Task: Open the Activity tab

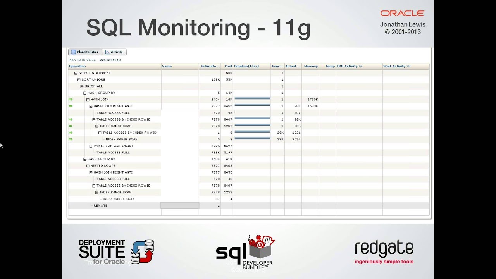Action: [114, 52]
